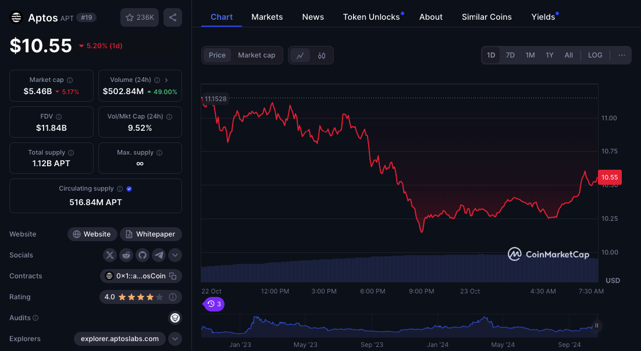Viewport: 641px width, 351px height.
Task: Click the $11.84B FDV value
Action: [x=52, y=128]
